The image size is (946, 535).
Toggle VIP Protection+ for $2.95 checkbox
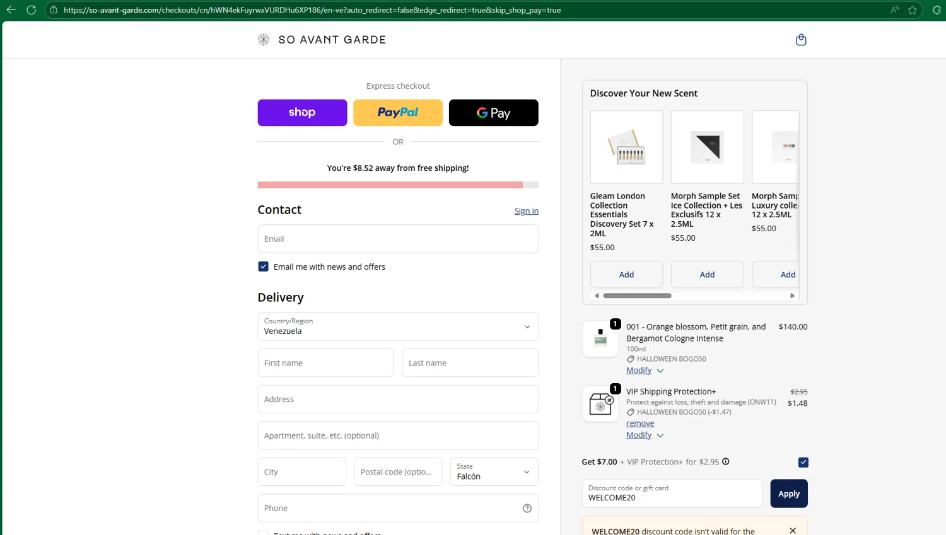coord(803,462)
